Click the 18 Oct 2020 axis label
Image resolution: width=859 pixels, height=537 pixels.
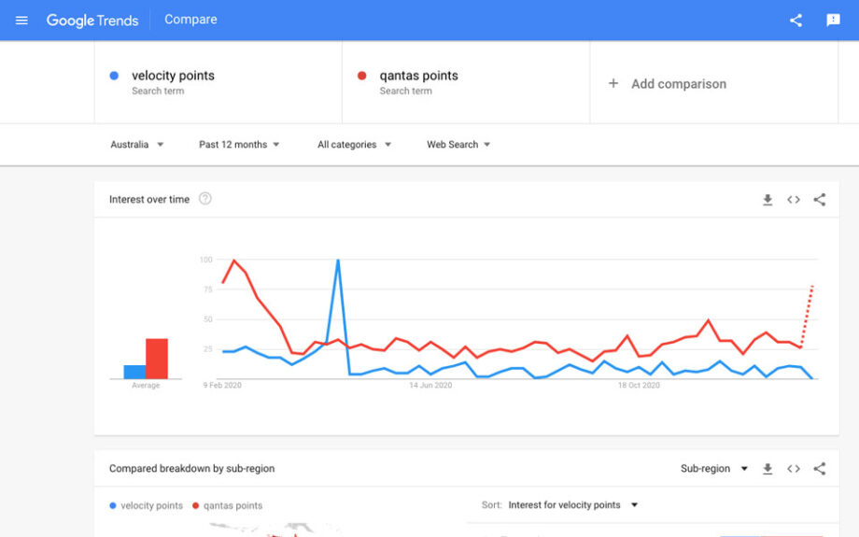tap(639, 386)
